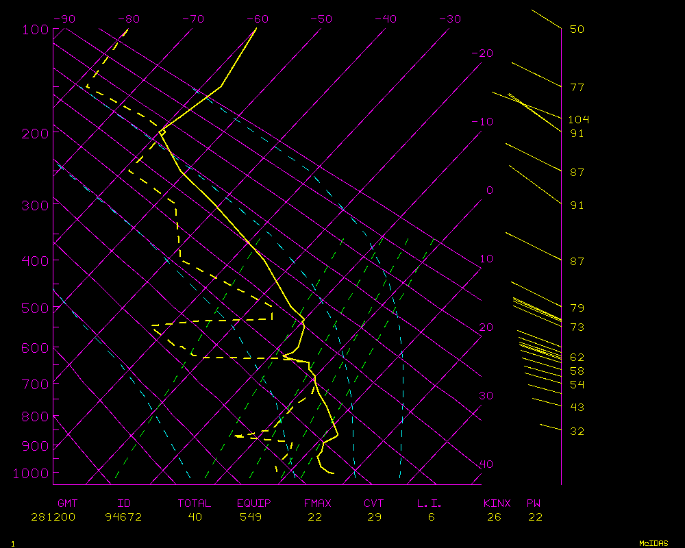The image size is (685, 548).
Task: Select the L.I. header label
Action: click(429, 503)
